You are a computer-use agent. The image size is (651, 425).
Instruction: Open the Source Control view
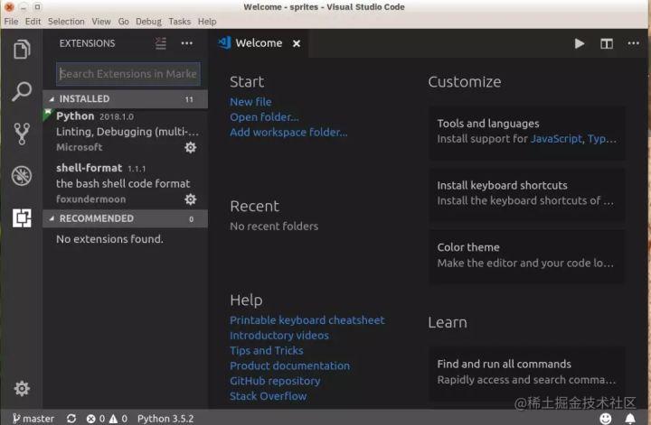pos(22,134)
